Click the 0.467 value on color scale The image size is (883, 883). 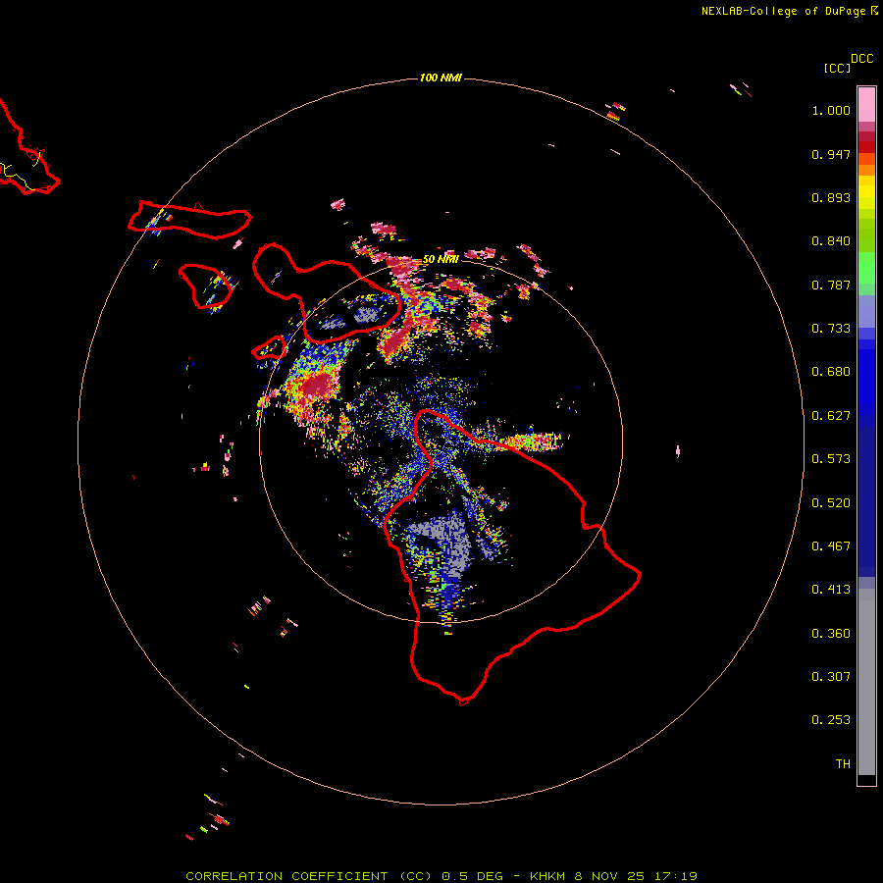[x=831, y=546]
